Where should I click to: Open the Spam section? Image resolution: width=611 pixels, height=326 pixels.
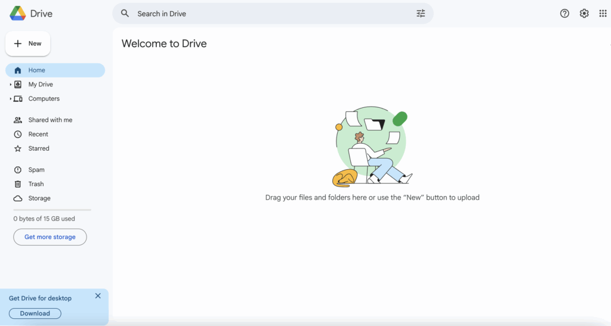36,170
